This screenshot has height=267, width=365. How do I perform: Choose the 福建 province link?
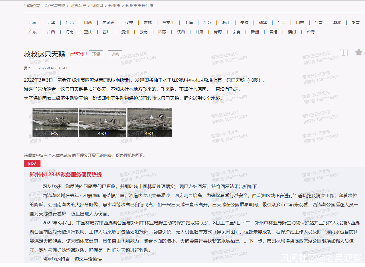[263, 22]
